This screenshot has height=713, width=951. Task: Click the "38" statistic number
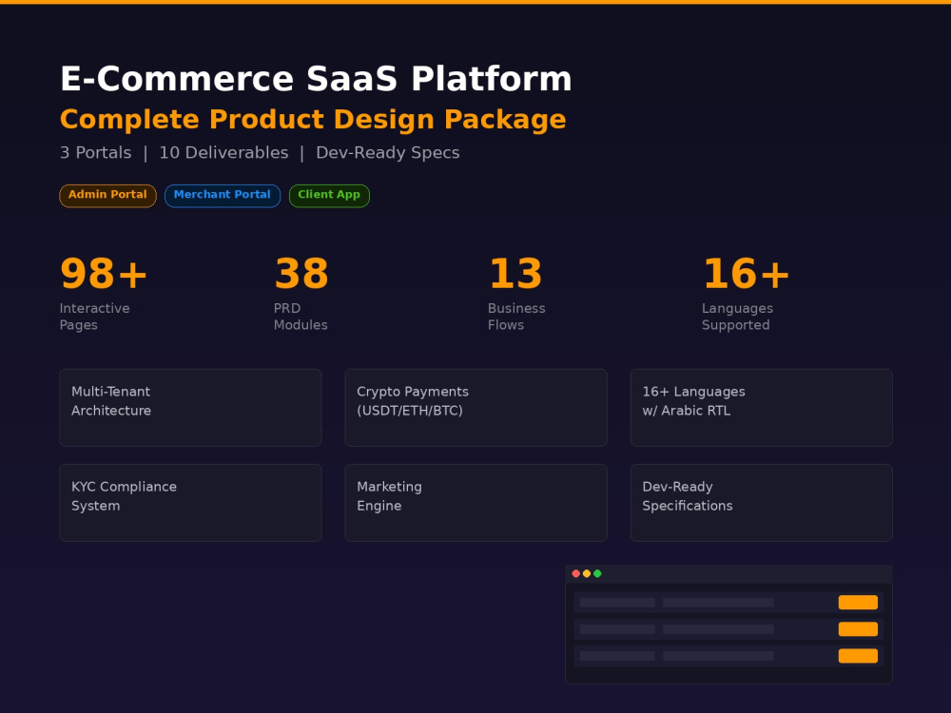tap(301, 274)
